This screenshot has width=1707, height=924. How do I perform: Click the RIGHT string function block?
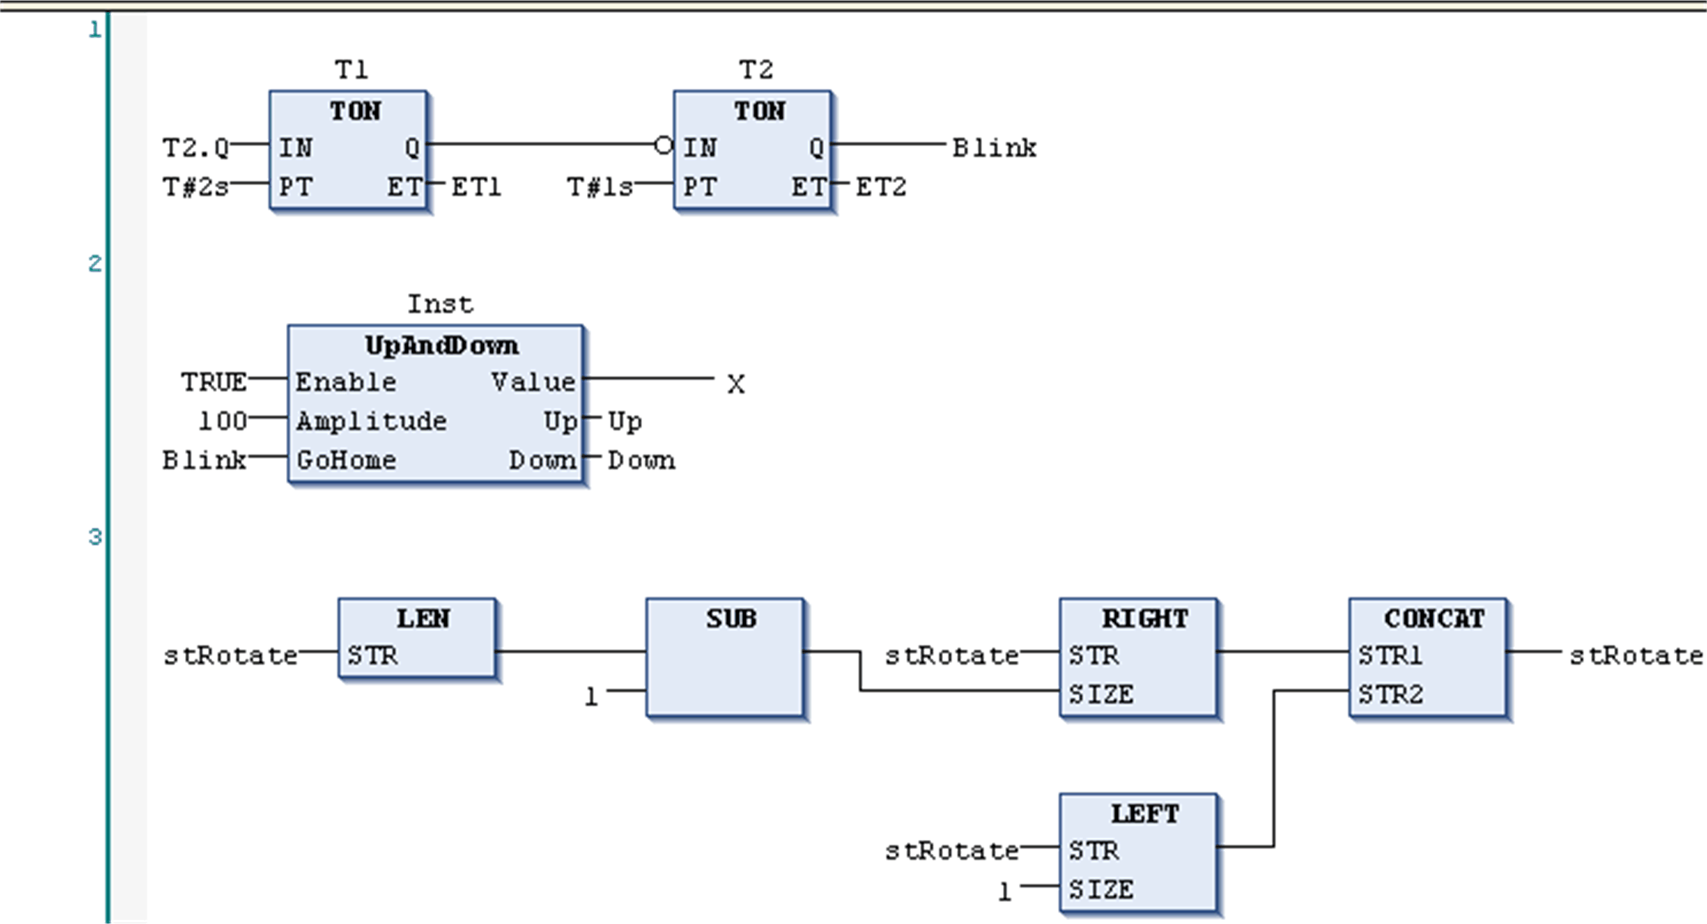pos(1138,656)
